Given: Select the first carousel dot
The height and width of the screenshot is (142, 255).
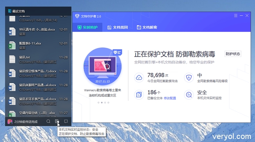Looking at the screenshot, I should click(99, 103).
